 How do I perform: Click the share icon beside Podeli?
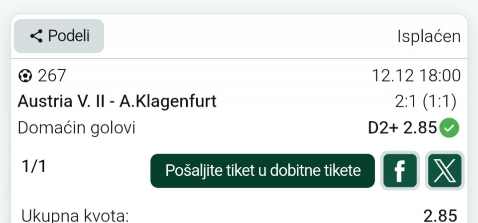pos(36,36)
